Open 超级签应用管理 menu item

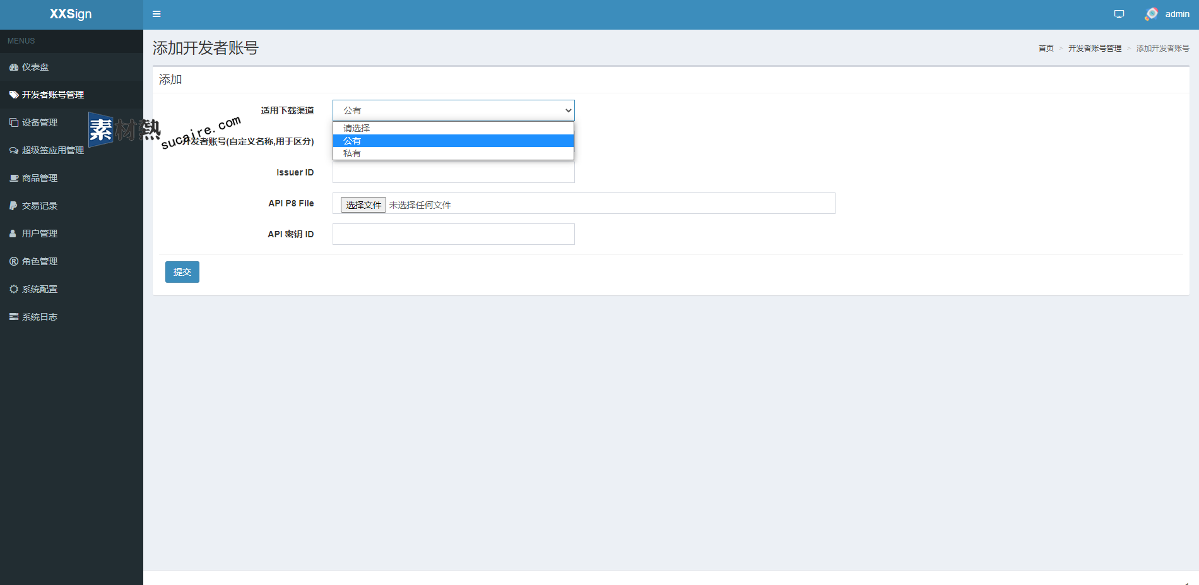click(71, 150)
